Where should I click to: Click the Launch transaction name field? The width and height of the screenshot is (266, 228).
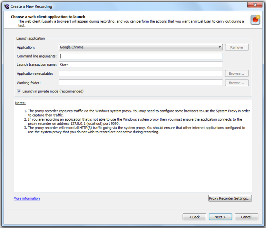(x=141, y=65)
